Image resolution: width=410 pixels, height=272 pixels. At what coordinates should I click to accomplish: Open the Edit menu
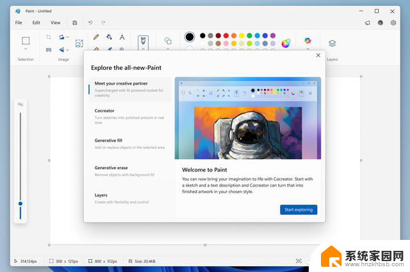coord(36,23)
